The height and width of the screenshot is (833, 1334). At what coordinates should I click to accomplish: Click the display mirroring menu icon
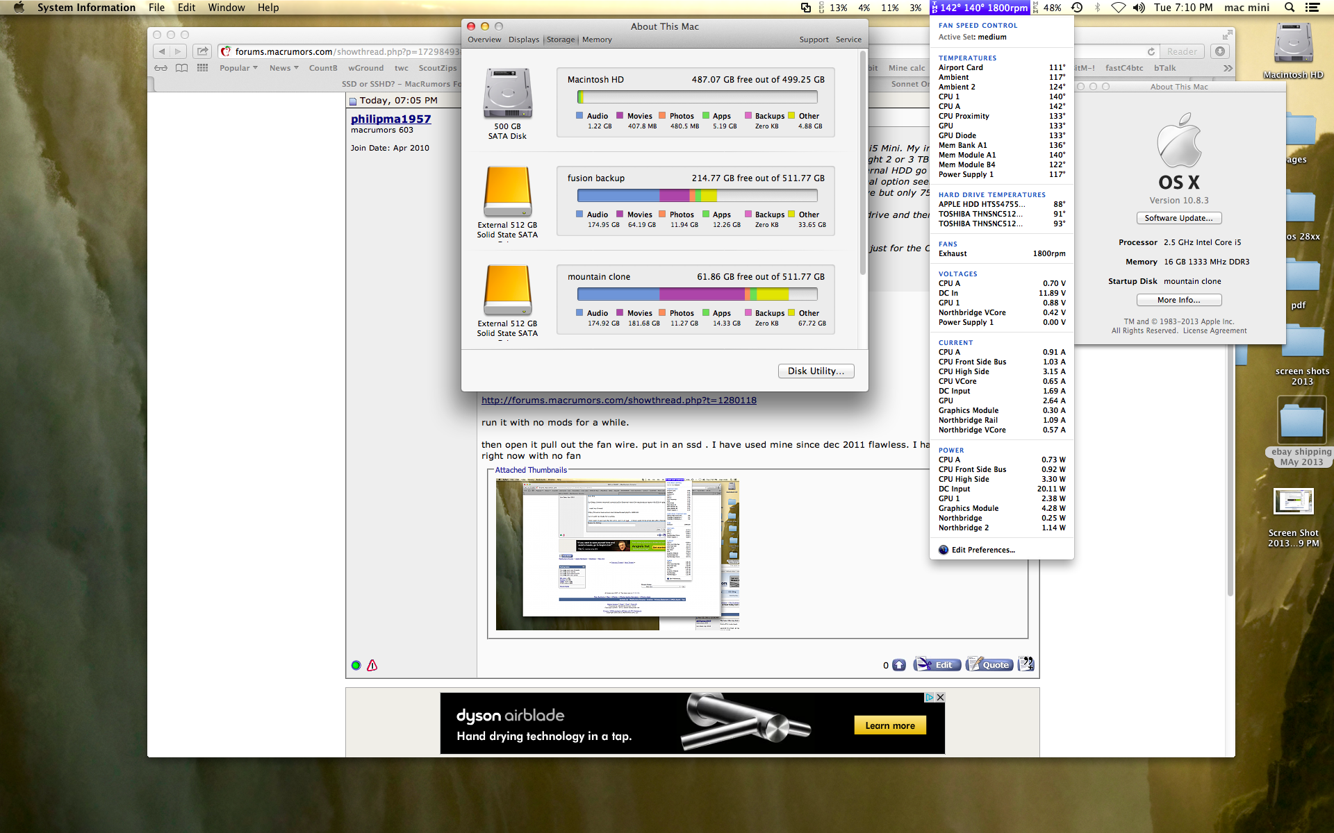806,8
